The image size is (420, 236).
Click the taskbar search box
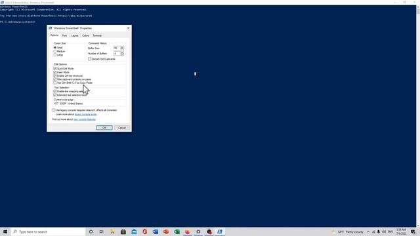coord(48,231)
